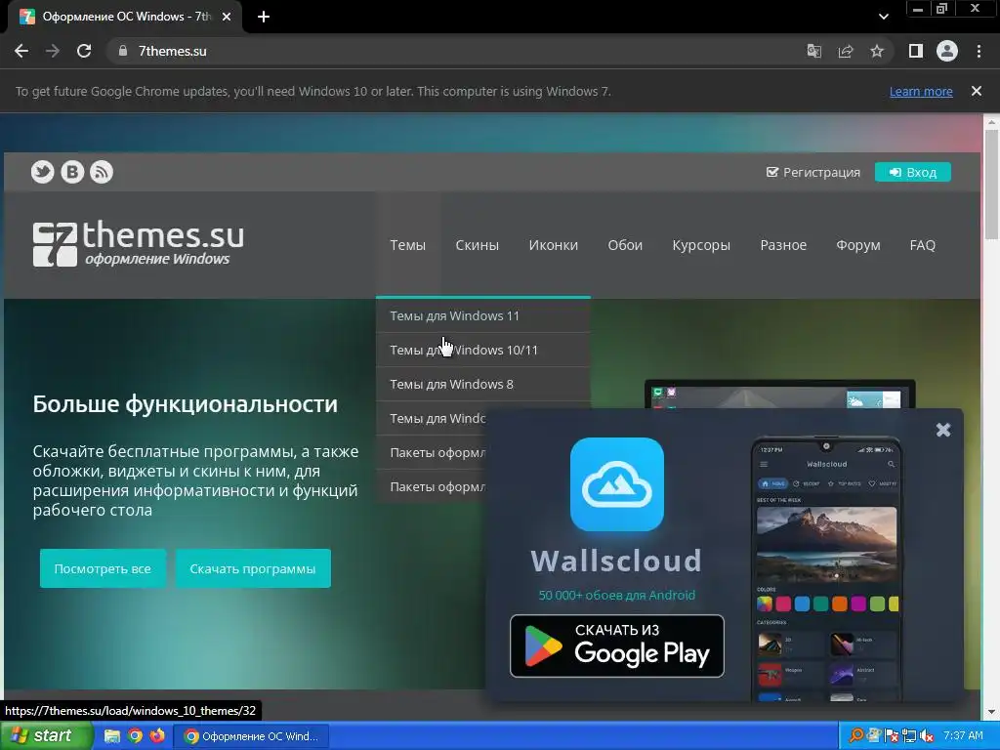
Task: Click the translate page icon
Action: pyautogui.click(x=813, y=51)
